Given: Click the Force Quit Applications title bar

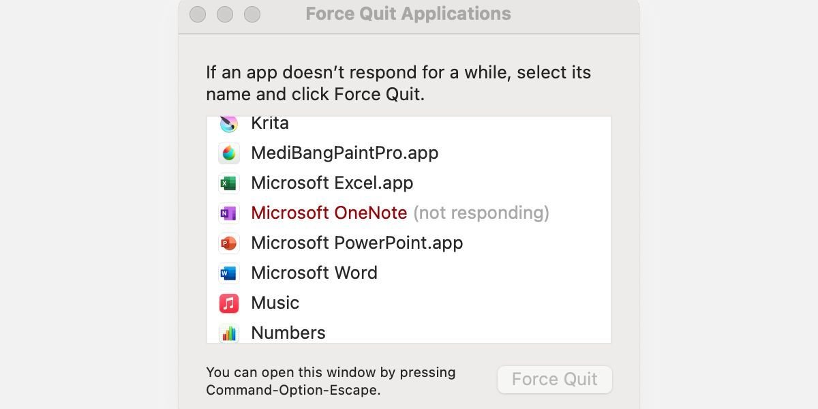Looking at the screenshot, I should (408, 14).
